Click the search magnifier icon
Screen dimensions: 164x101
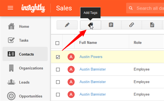[x=131, y=8]
